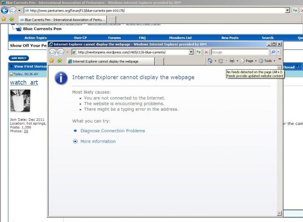Viewport: 303px width, 222px height.
Task: Expand More information section
Action: point(98,141)
